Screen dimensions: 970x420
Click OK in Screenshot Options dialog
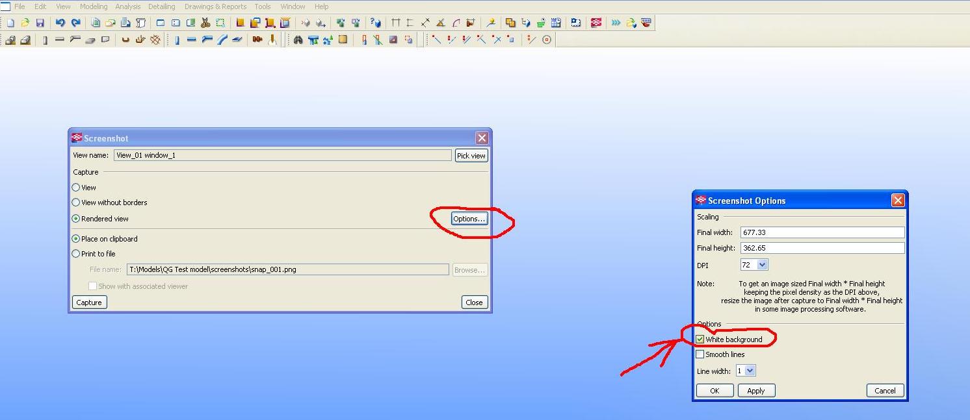tap(714, 391)
